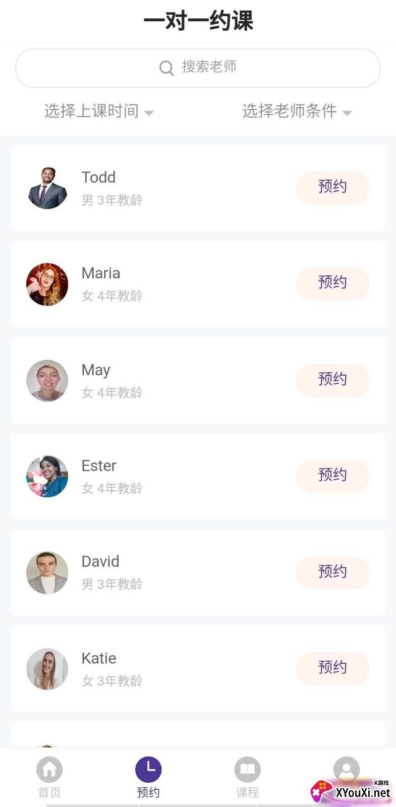Open the profile person icon
The width and height of the screenshot is (396, 807).
[346, 769]
